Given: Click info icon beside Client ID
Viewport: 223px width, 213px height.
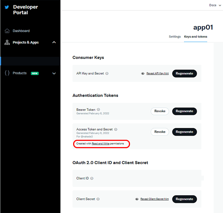Looking at the screenshot, I should [x=92, y=178].
